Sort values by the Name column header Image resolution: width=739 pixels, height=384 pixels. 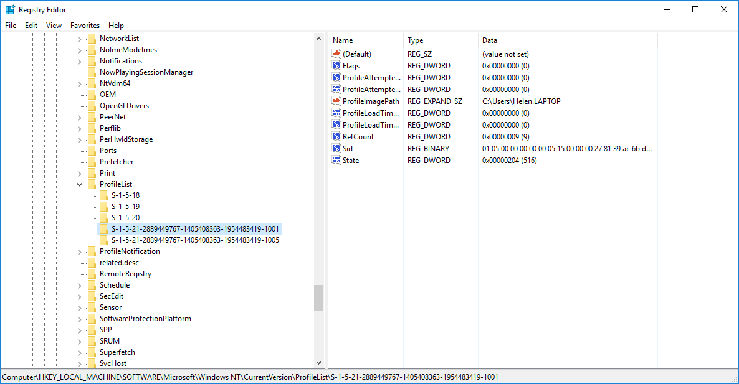click(366, 40)
